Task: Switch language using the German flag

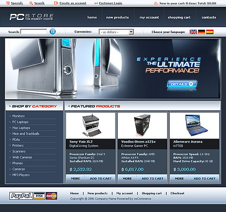Action: pyautogui.click(x=201, y=32)
